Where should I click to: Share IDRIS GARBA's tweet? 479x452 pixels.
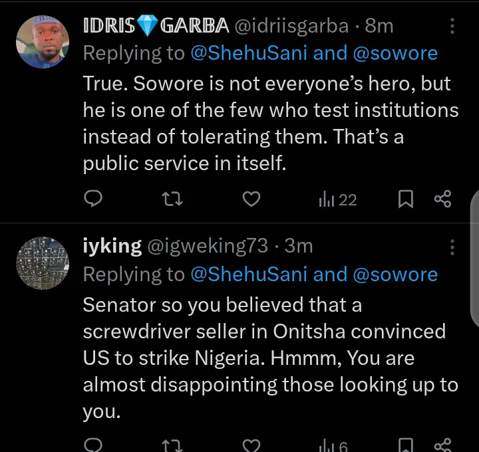click(x=442, y=198)
